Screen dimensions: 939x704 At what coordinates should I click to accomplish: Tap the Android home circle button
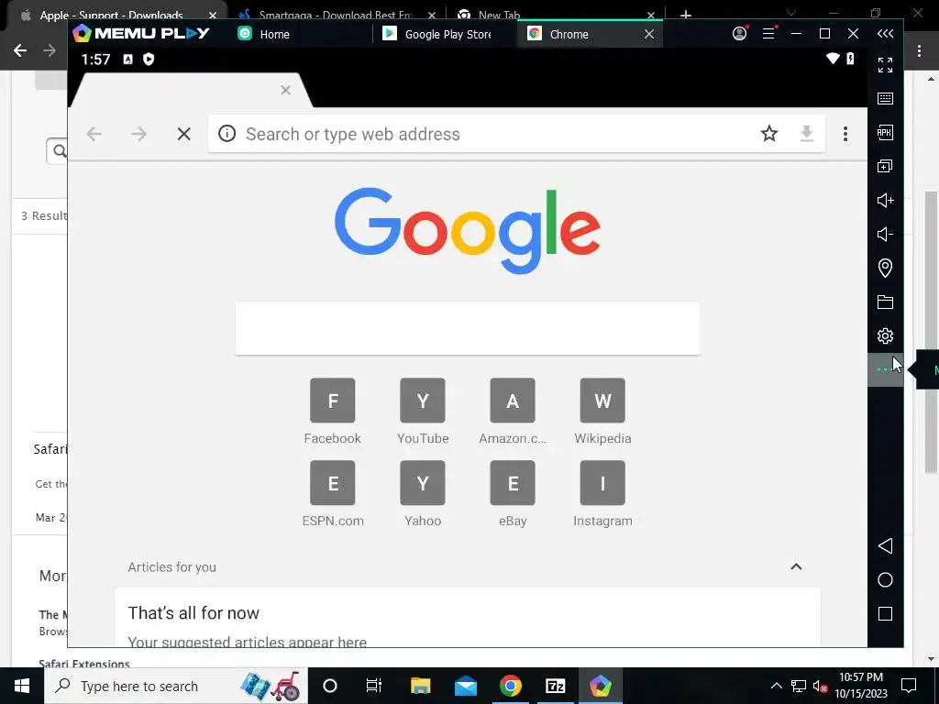click(x=885, y=579)
